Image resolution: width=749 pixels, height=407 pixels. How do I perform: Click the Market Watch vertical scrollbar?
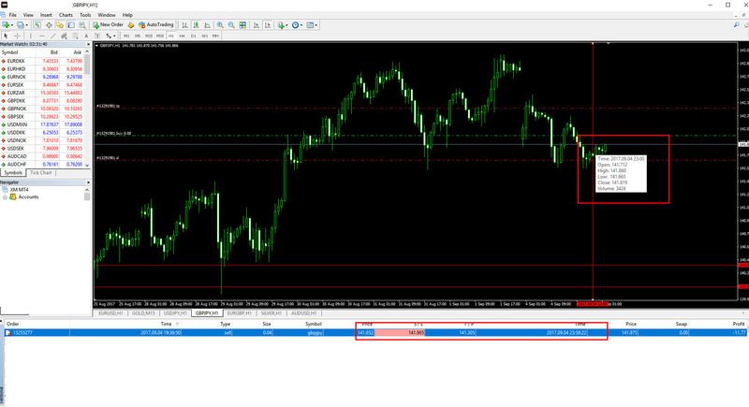(87, 108)
